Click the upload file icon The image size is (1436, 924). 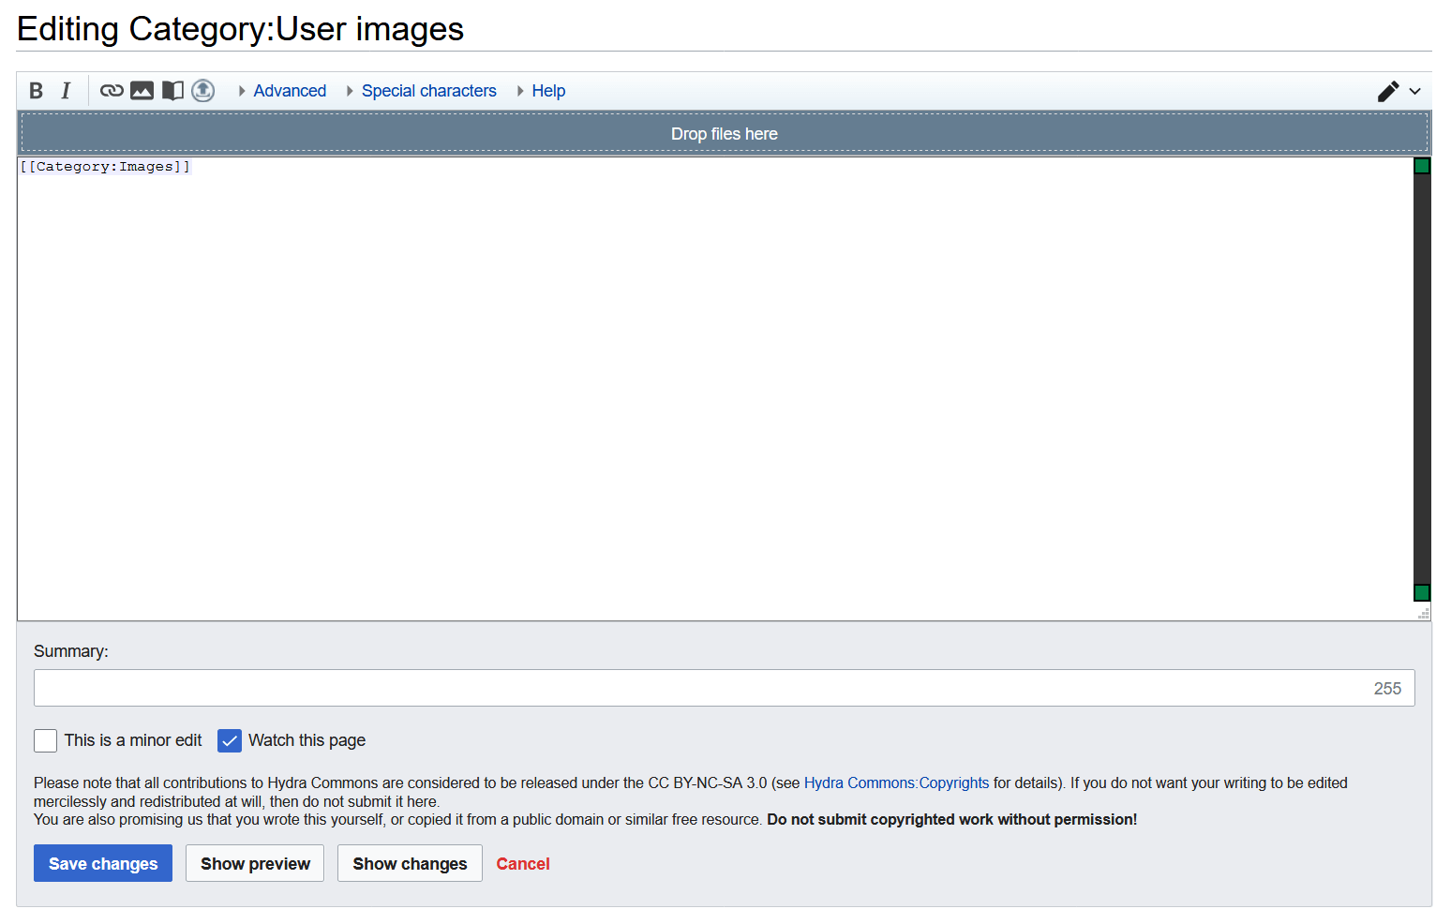coord(203,91)
